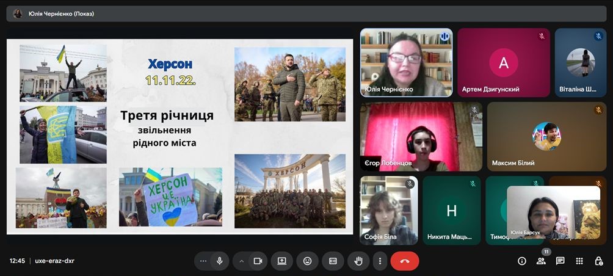Click the present screen icon
This screenshot has width=613, height=276.
281,261
